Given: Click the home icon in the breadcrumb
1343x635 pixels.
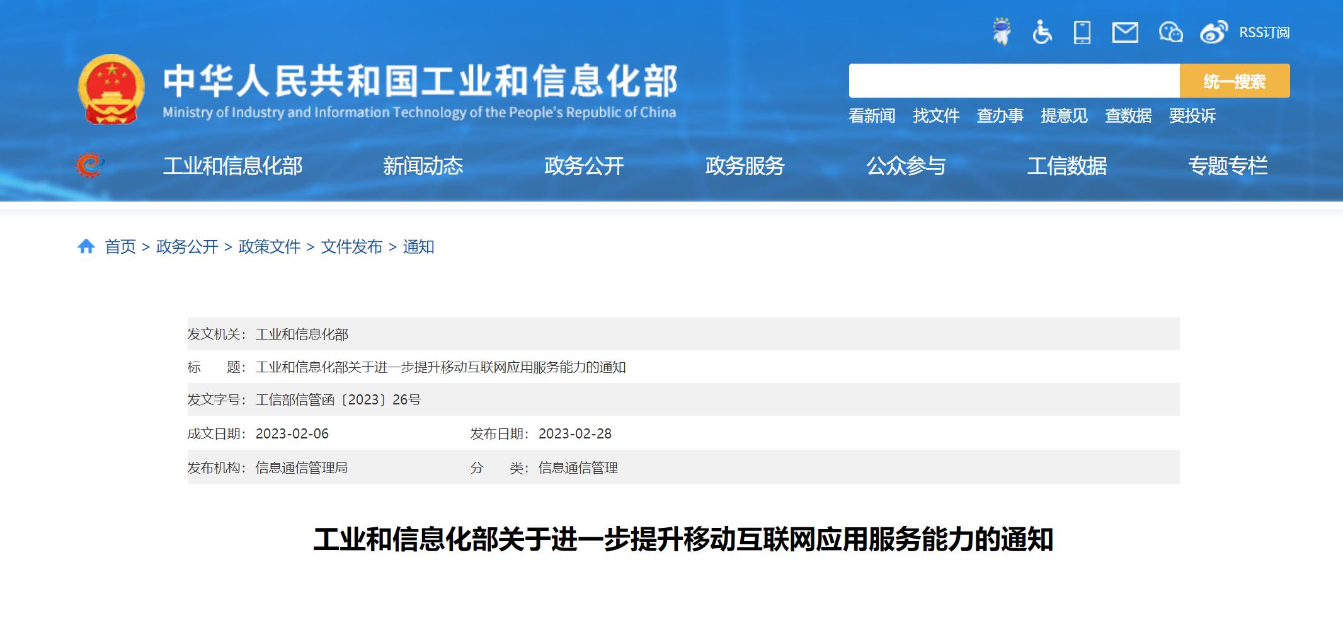Looking at the screenshot, I should [88, 246].
